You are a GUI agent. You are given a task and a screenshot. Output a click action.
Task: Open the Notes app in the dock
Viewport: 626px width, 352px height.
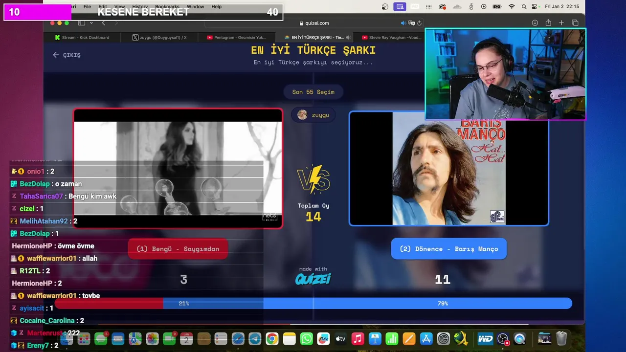(x=290, y=339)
